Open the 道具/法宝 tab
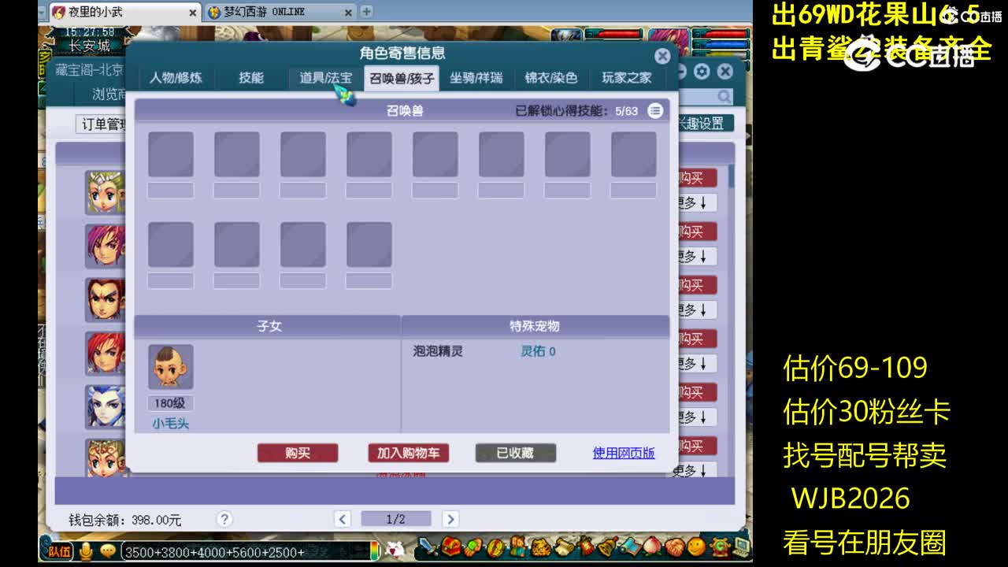 325,77
